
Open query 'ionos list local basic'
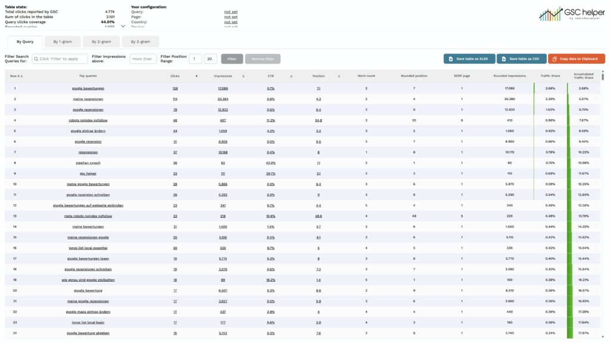coord(88,322)
